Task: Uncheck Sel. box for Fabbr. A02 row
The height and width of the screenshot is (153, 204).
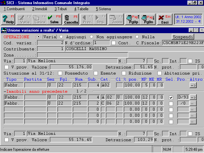Action: [171, 97]
